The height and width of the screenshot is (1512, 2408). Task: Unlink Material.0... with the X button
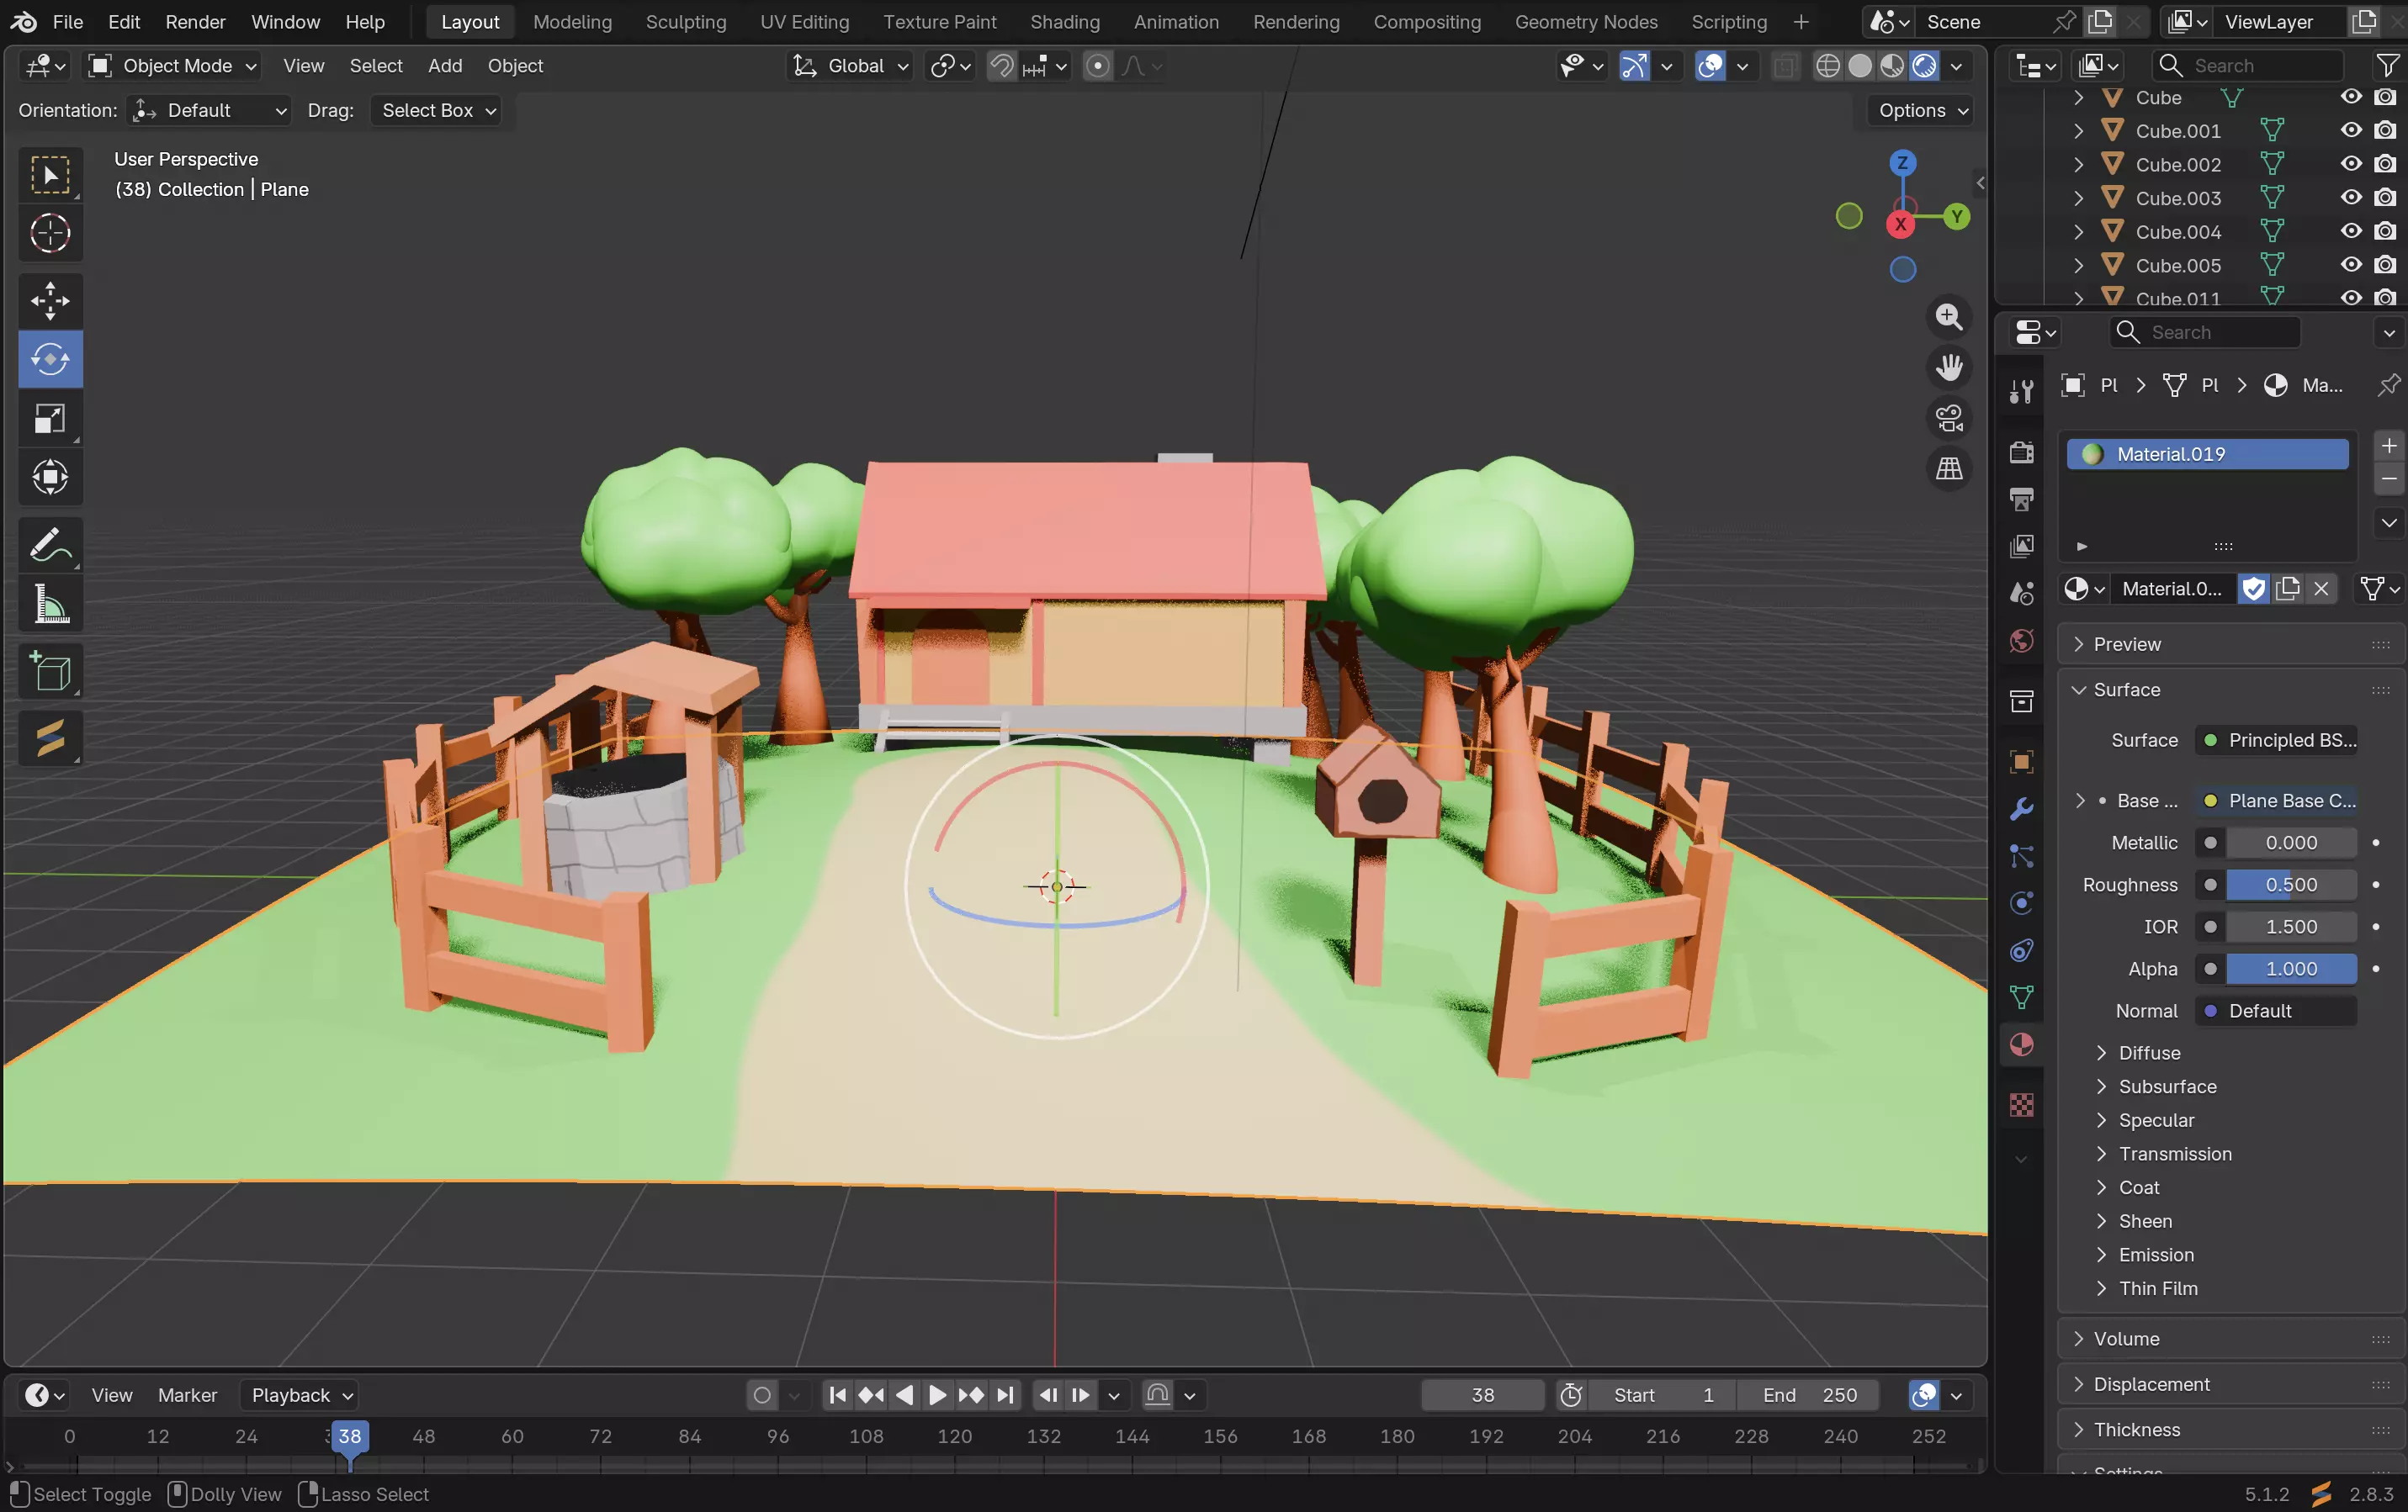tap(2321, 589)
